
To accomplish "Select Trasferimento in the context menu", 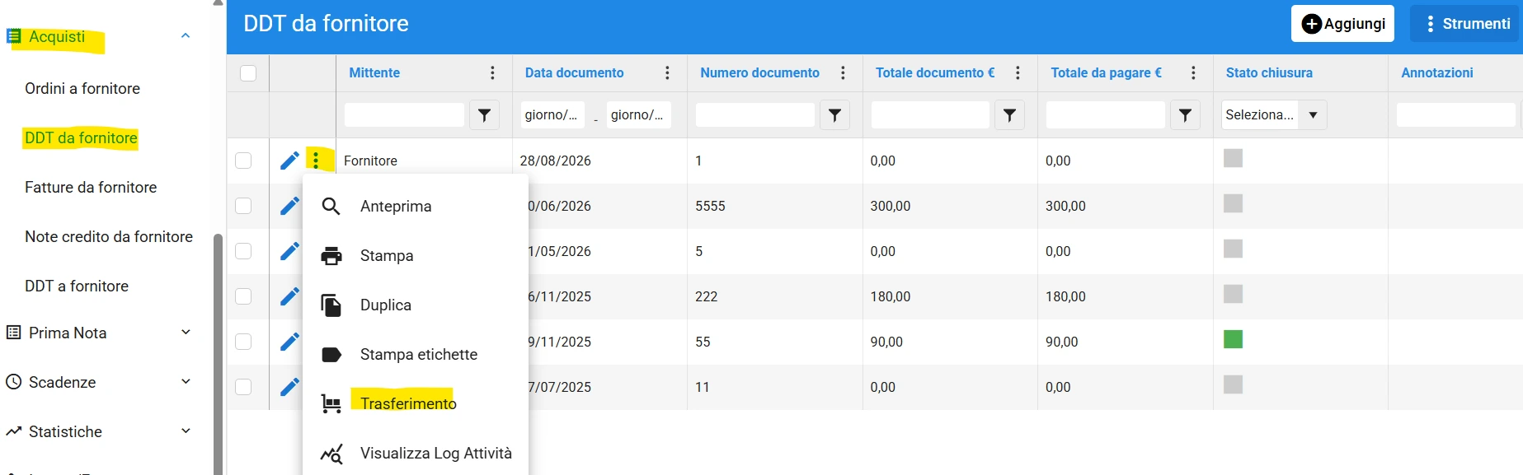I will (408, 403).
